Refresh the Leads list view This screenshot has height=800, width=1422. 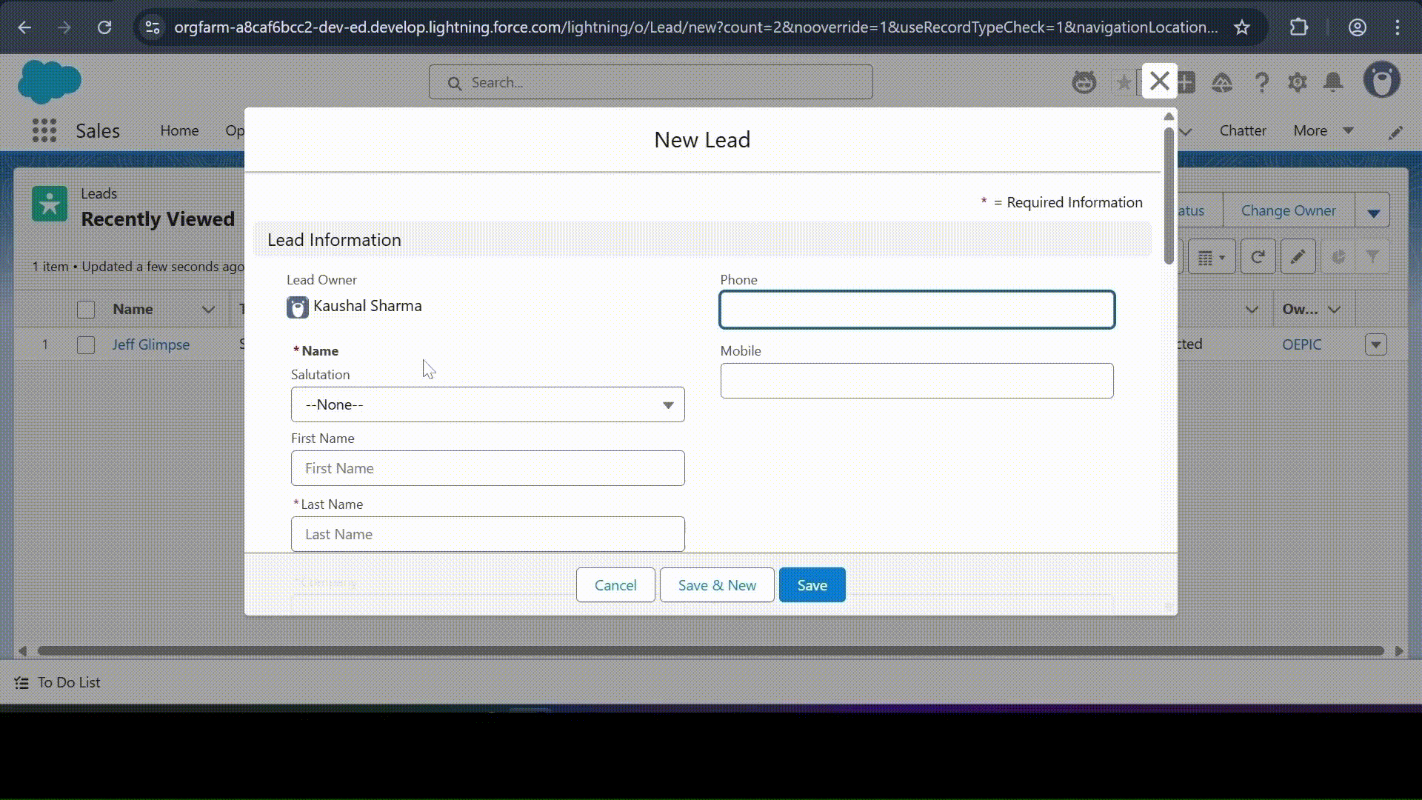1258,257
